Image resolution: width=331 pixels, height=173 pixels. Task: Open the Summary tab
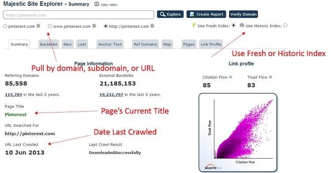(19, 44)
